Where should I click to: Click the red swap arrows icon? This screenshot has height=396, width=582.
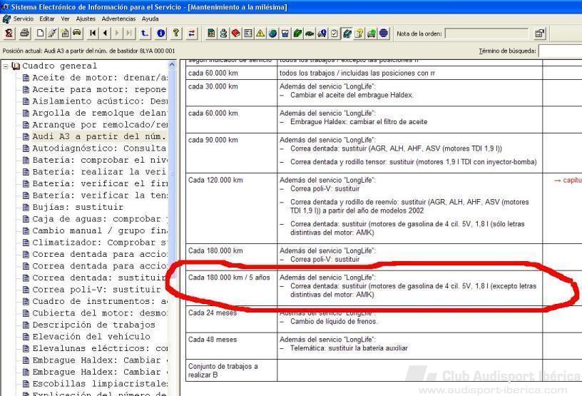coord(192,34)
